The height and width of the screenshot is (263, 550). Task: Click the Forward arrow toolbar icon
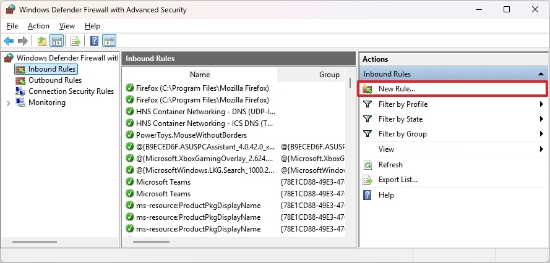(23, 41)
